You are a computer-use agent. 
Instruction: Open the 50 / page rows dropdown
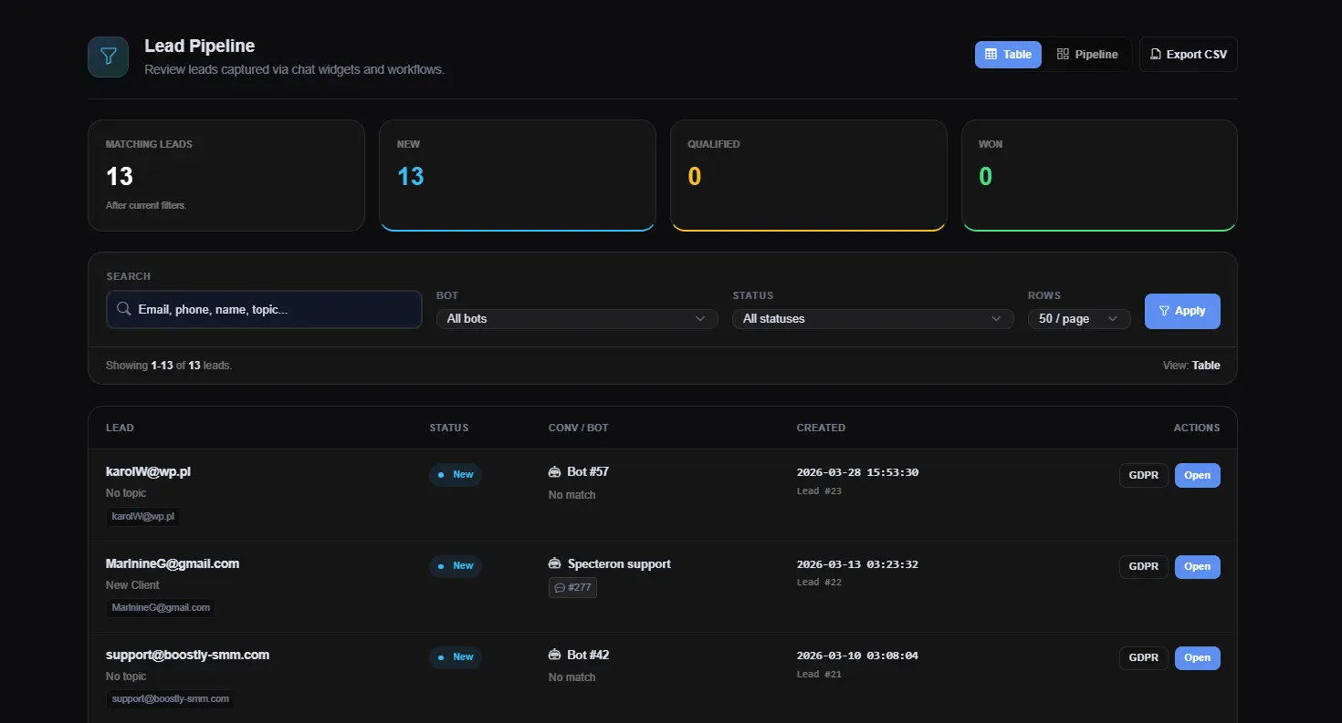tap(1079, 318)
